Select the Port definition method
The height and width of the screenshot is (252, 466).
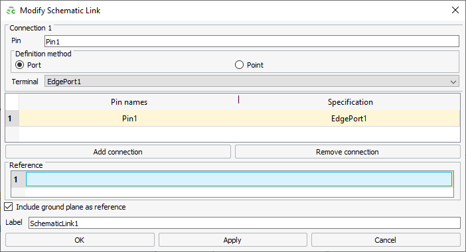coord(20,65)
